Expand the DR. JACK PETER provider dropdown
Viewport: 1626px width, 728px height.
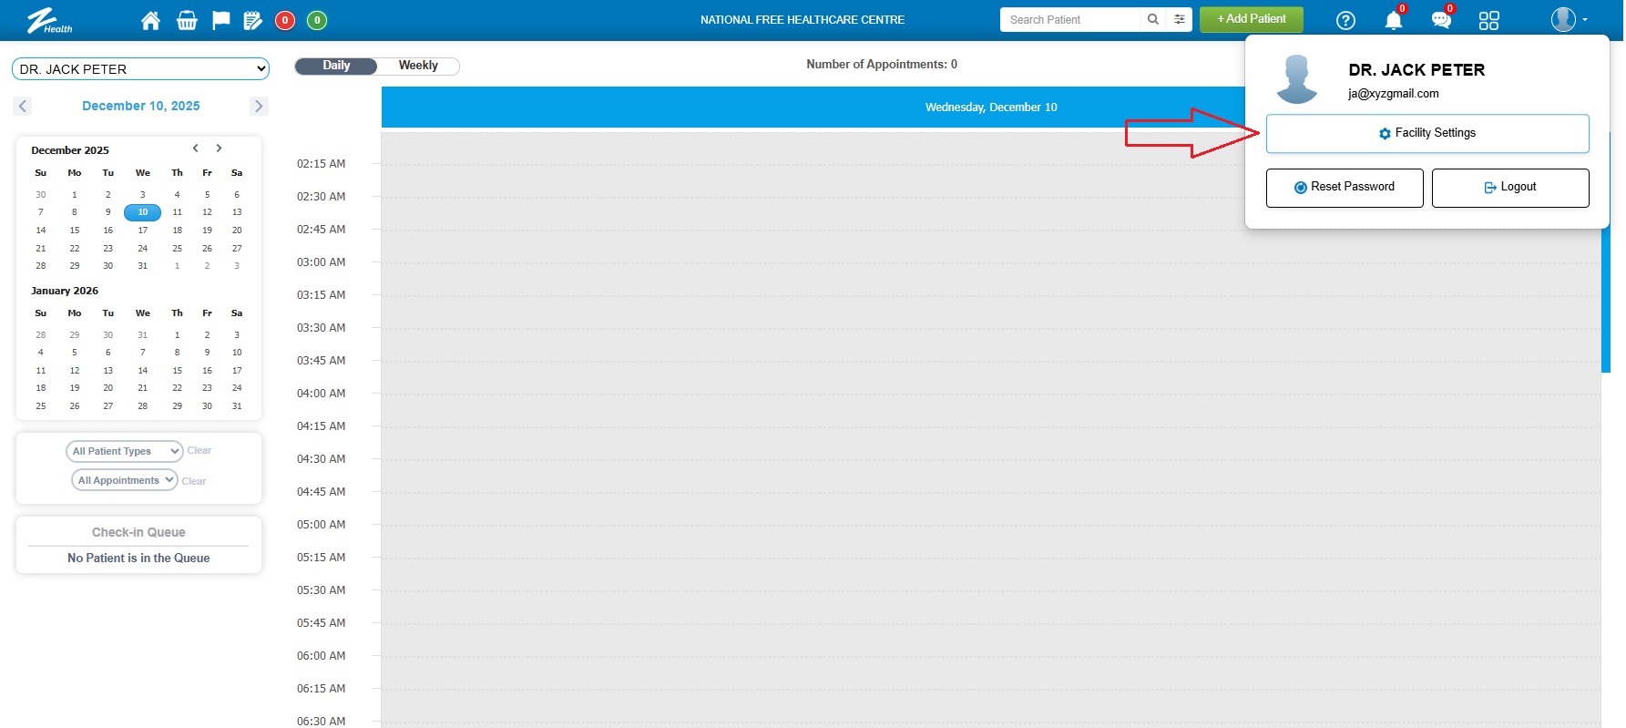141,69
